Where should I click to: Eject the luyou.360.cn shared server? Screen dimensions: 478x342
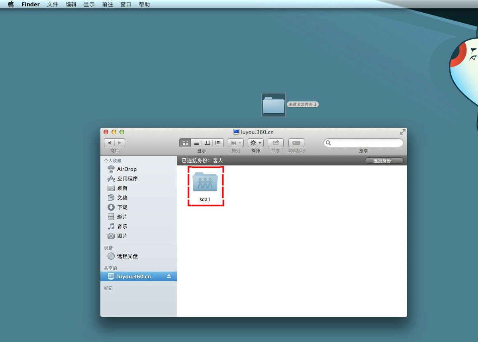click(x=169, y=276)
